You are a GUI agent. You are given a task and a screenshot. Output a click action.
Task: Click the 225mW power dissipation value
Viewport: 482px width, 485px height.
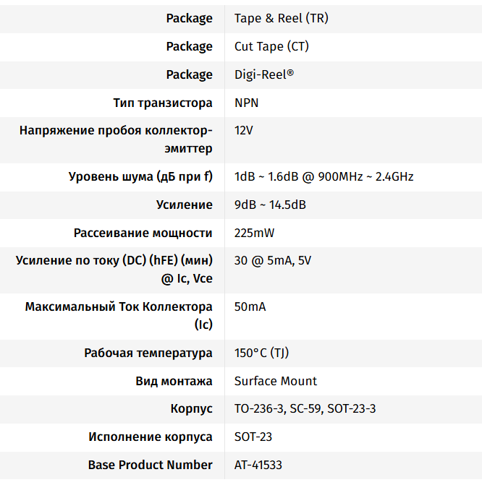[x=254, y=233]
